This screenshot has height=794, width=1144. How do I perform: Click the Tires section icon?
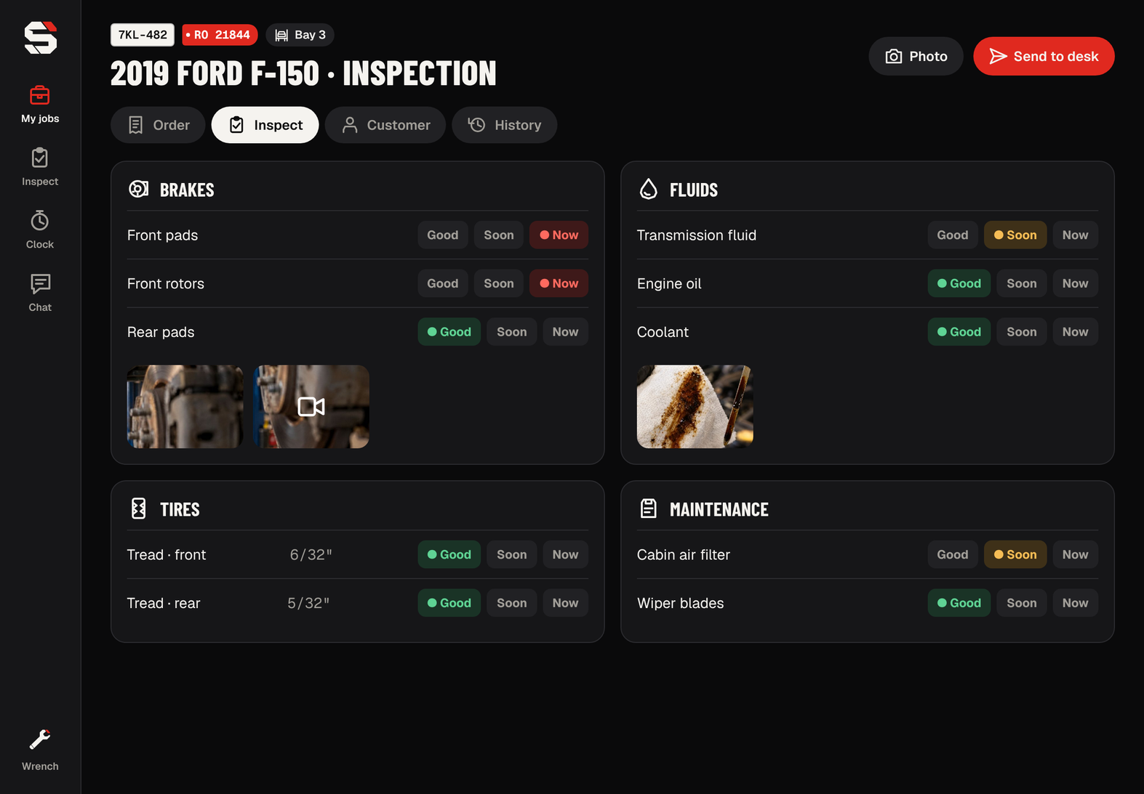pos(138,509)
